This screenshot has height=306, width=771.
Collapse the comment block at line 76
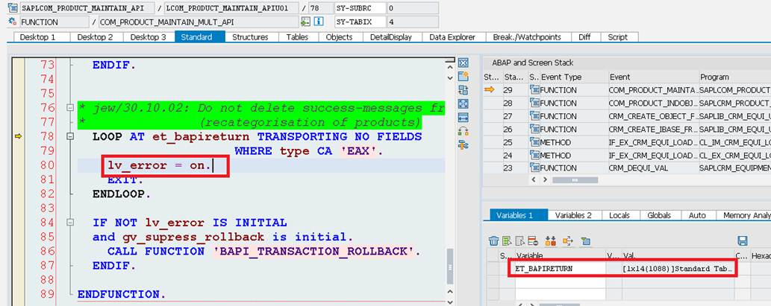[x=70, y=108]
